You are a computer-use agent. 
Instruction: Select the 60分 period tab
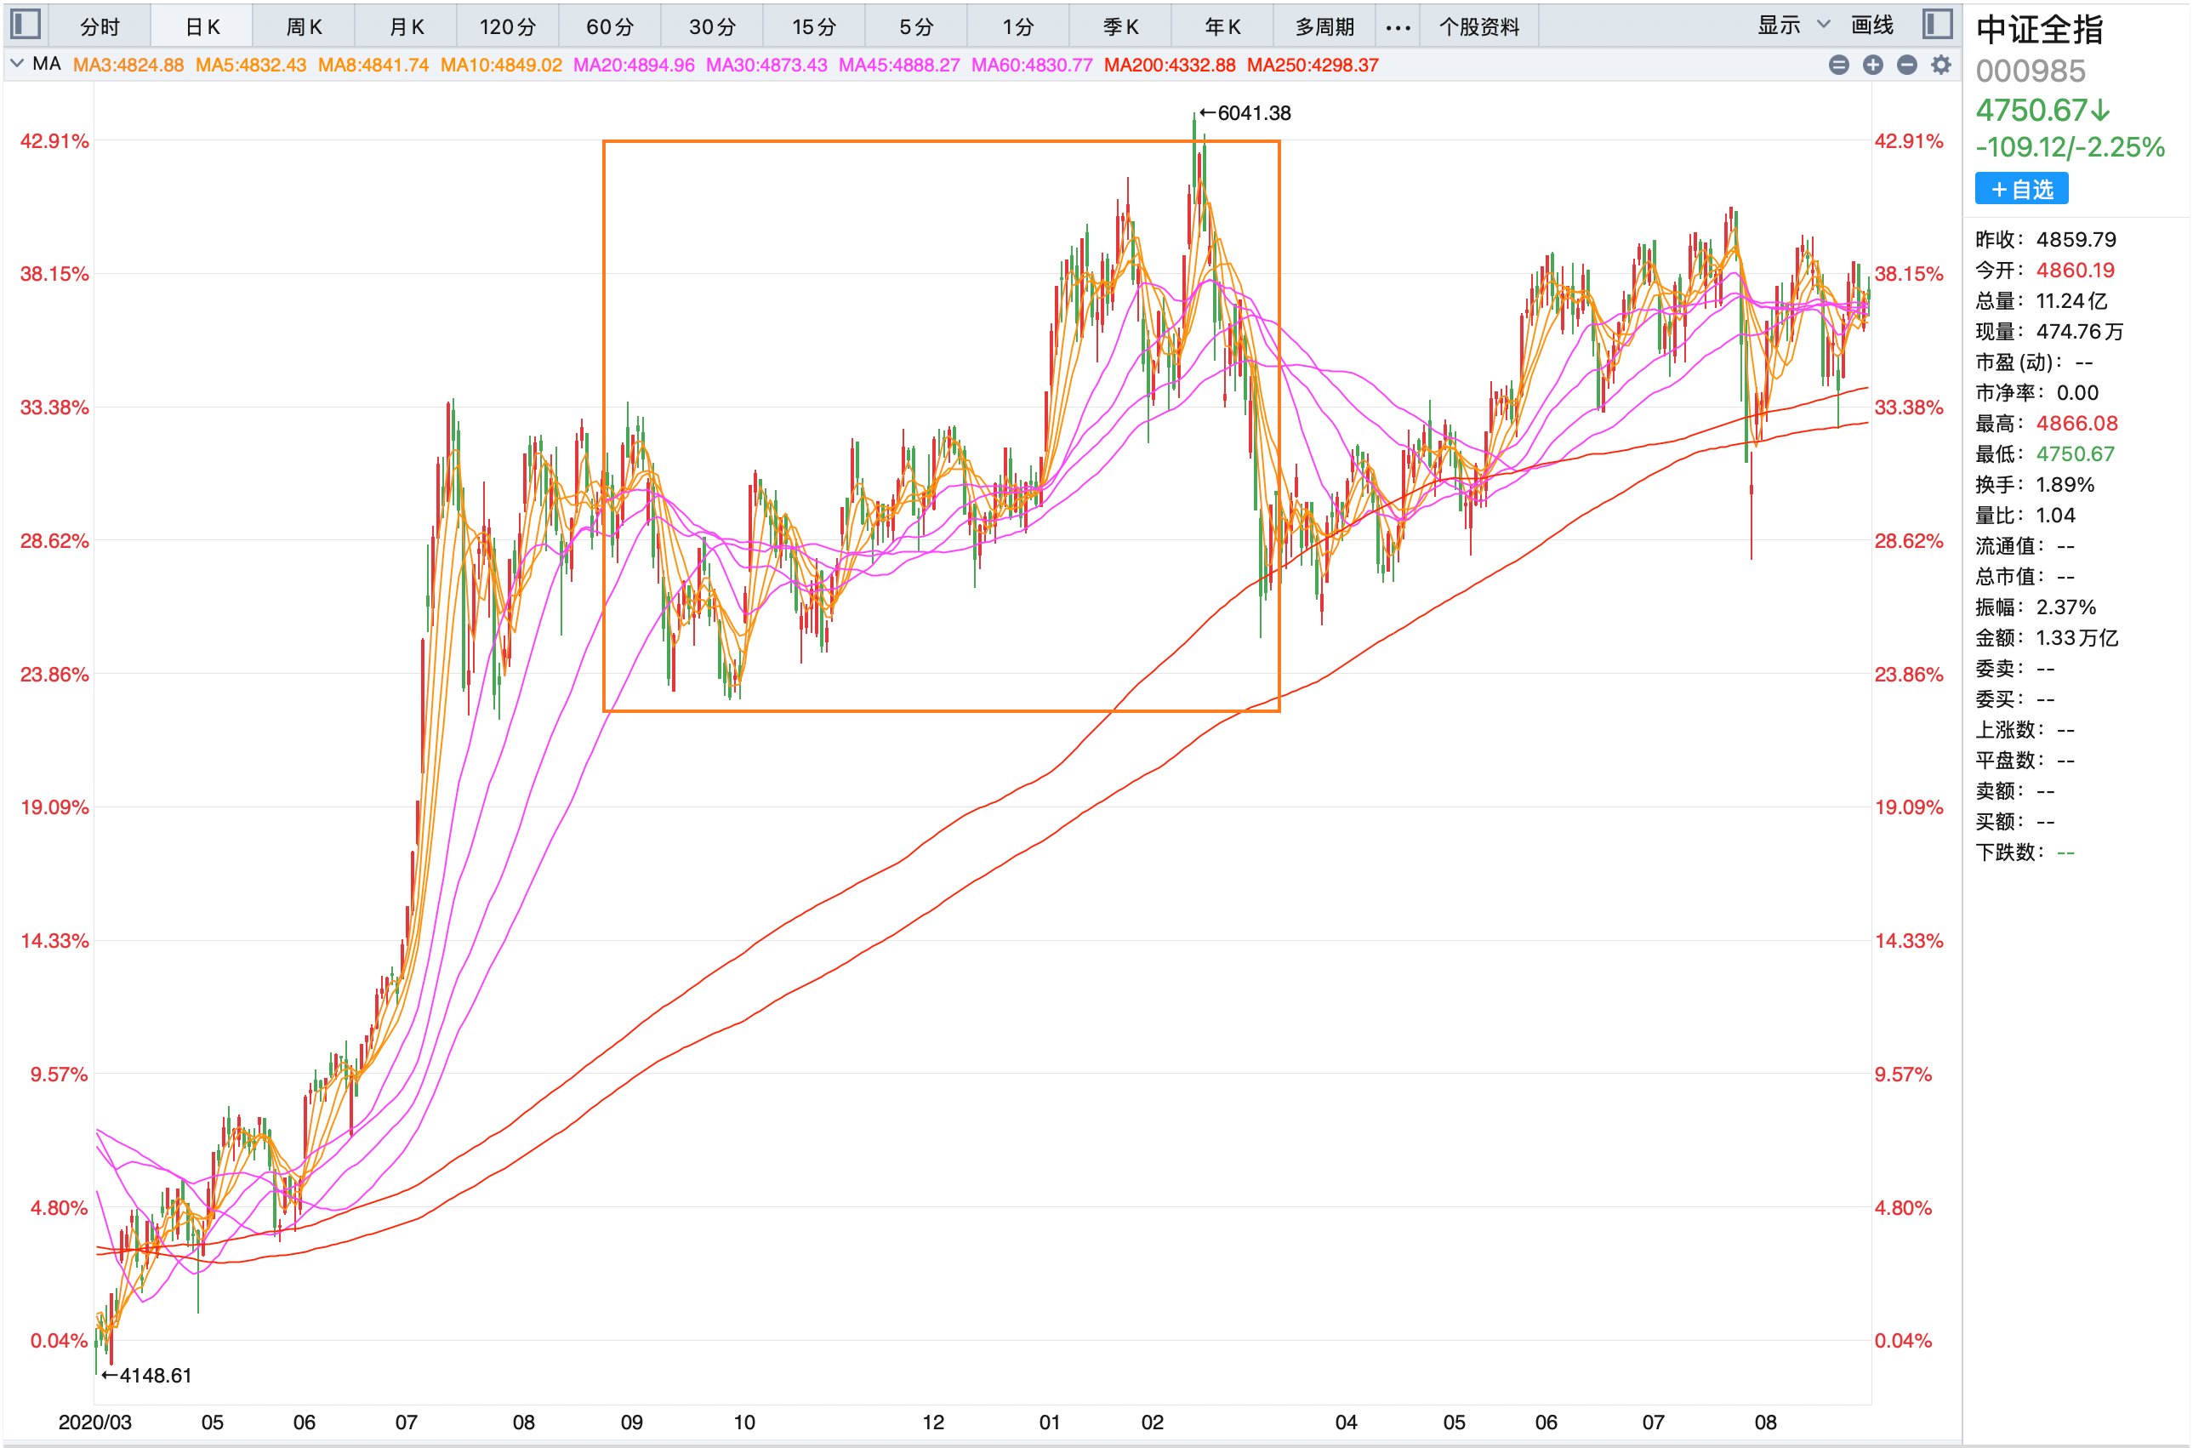609,26
